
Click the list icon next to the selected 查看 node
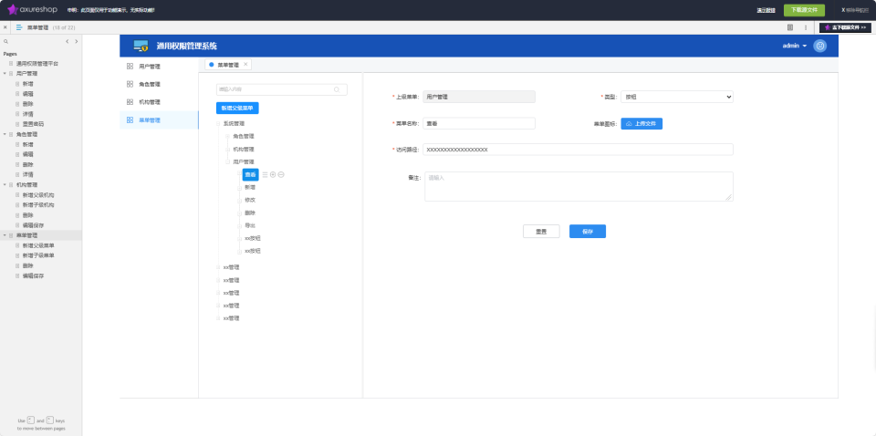pos(265,175)
